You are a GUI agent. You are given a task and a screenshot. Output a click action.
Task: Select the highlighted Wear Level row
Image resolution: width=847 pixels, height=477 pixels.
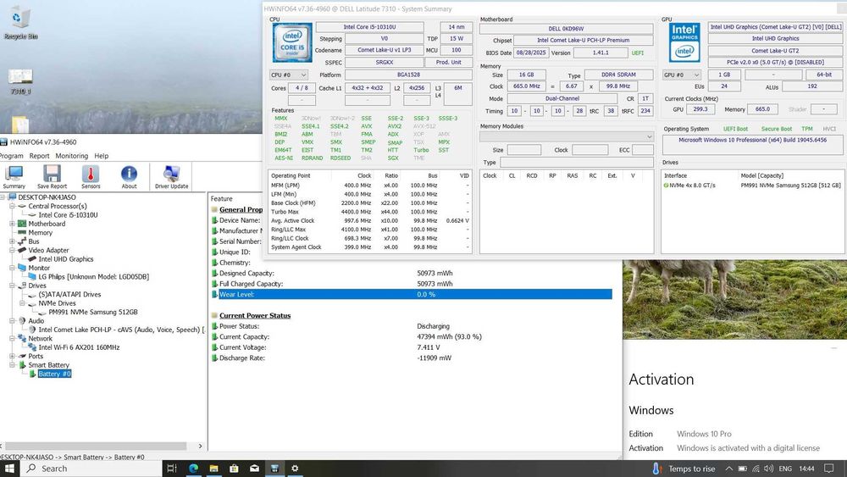(x=411, y=294)
